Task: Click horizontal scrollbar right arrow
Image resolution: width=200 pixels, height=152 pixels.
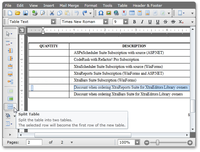Action: [x=187, y=135]
